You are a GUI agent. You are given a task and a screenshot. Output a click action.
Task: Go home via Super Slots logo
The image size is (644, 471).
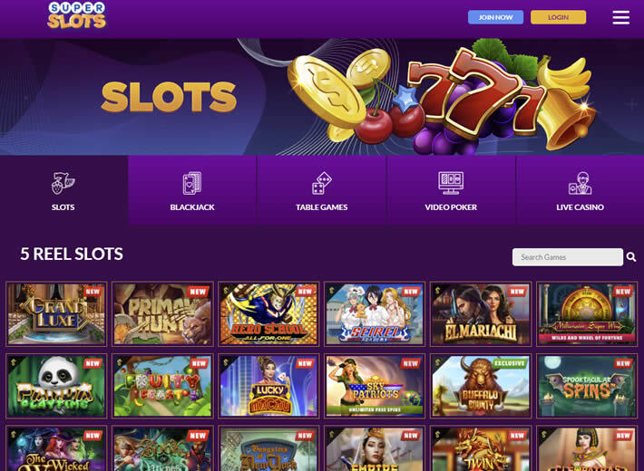(77, 15)
